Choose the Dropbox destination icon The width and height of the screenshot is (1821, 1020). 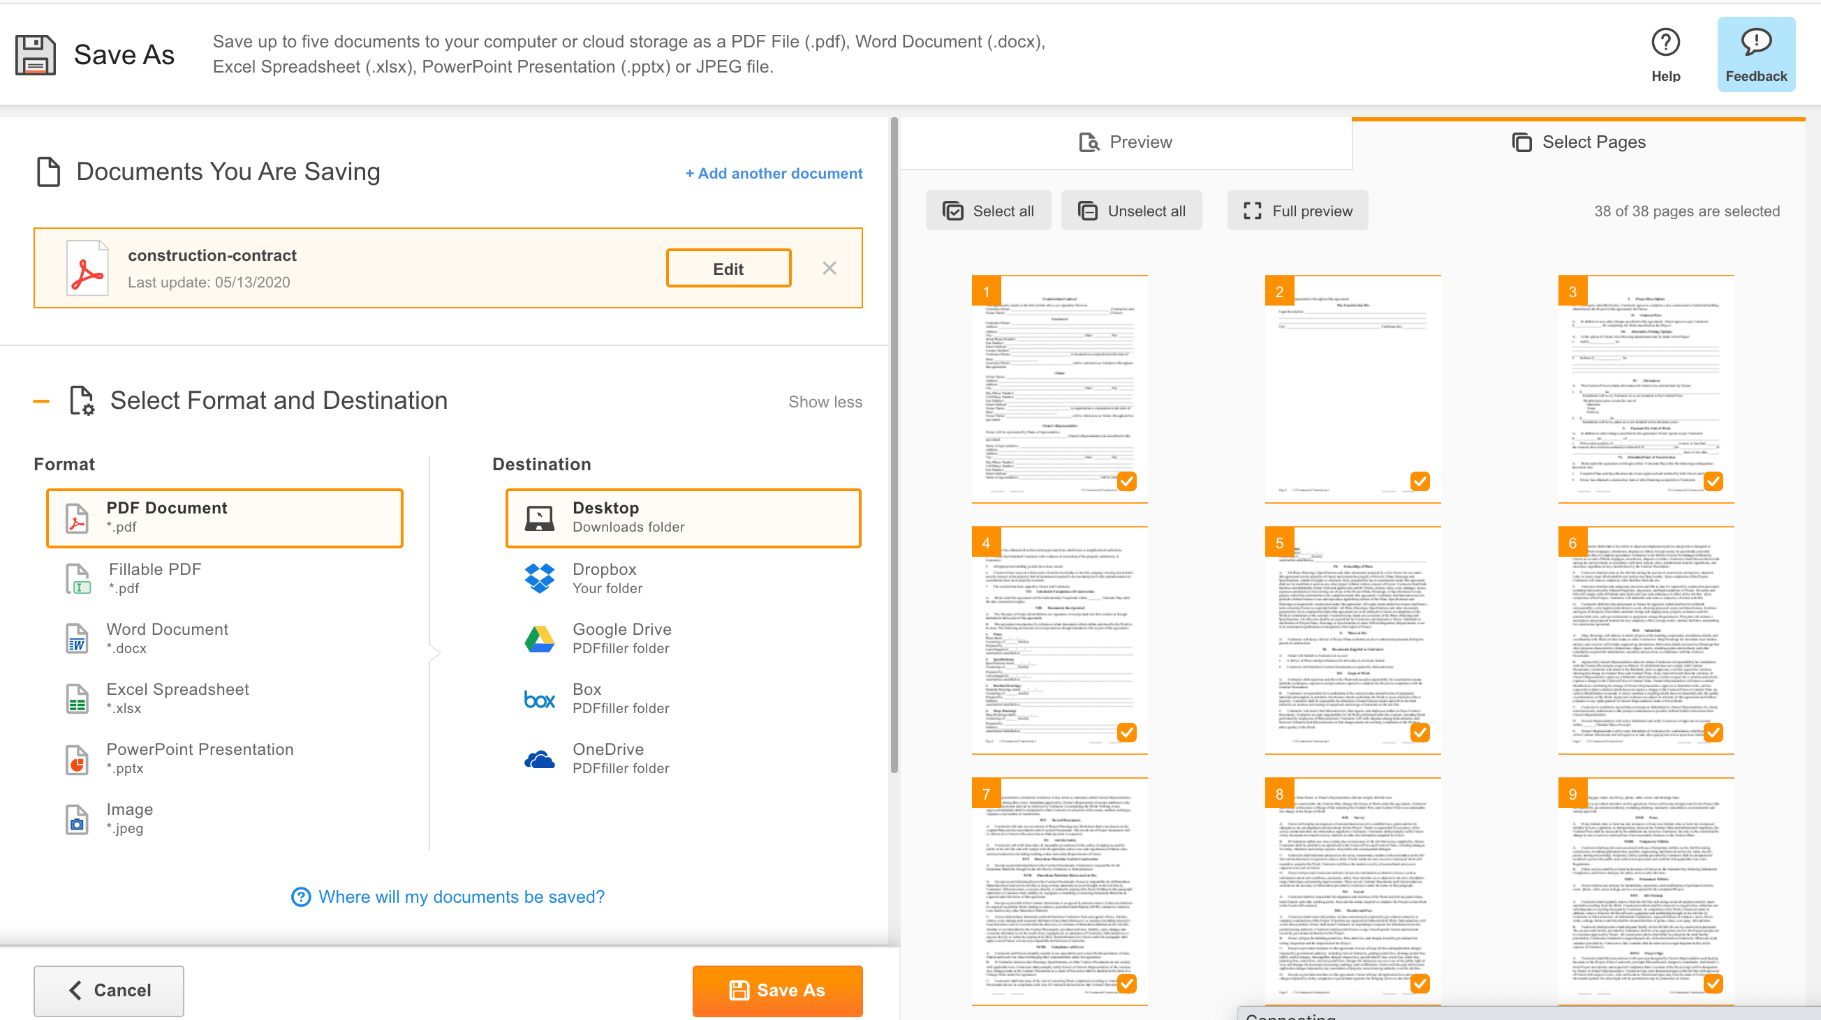539,578
